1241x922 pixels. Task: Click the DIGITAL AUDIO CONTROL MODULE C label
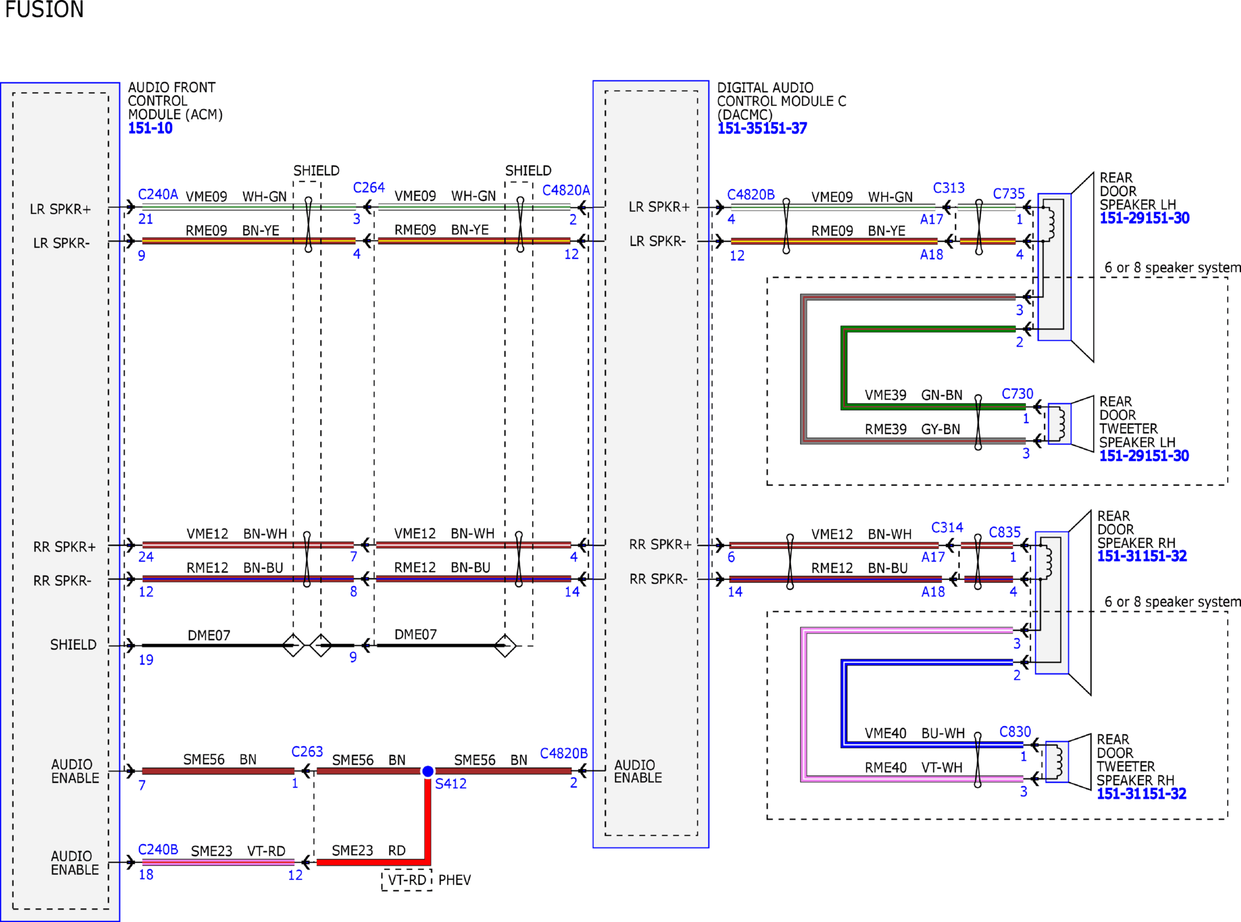(781, 101)
